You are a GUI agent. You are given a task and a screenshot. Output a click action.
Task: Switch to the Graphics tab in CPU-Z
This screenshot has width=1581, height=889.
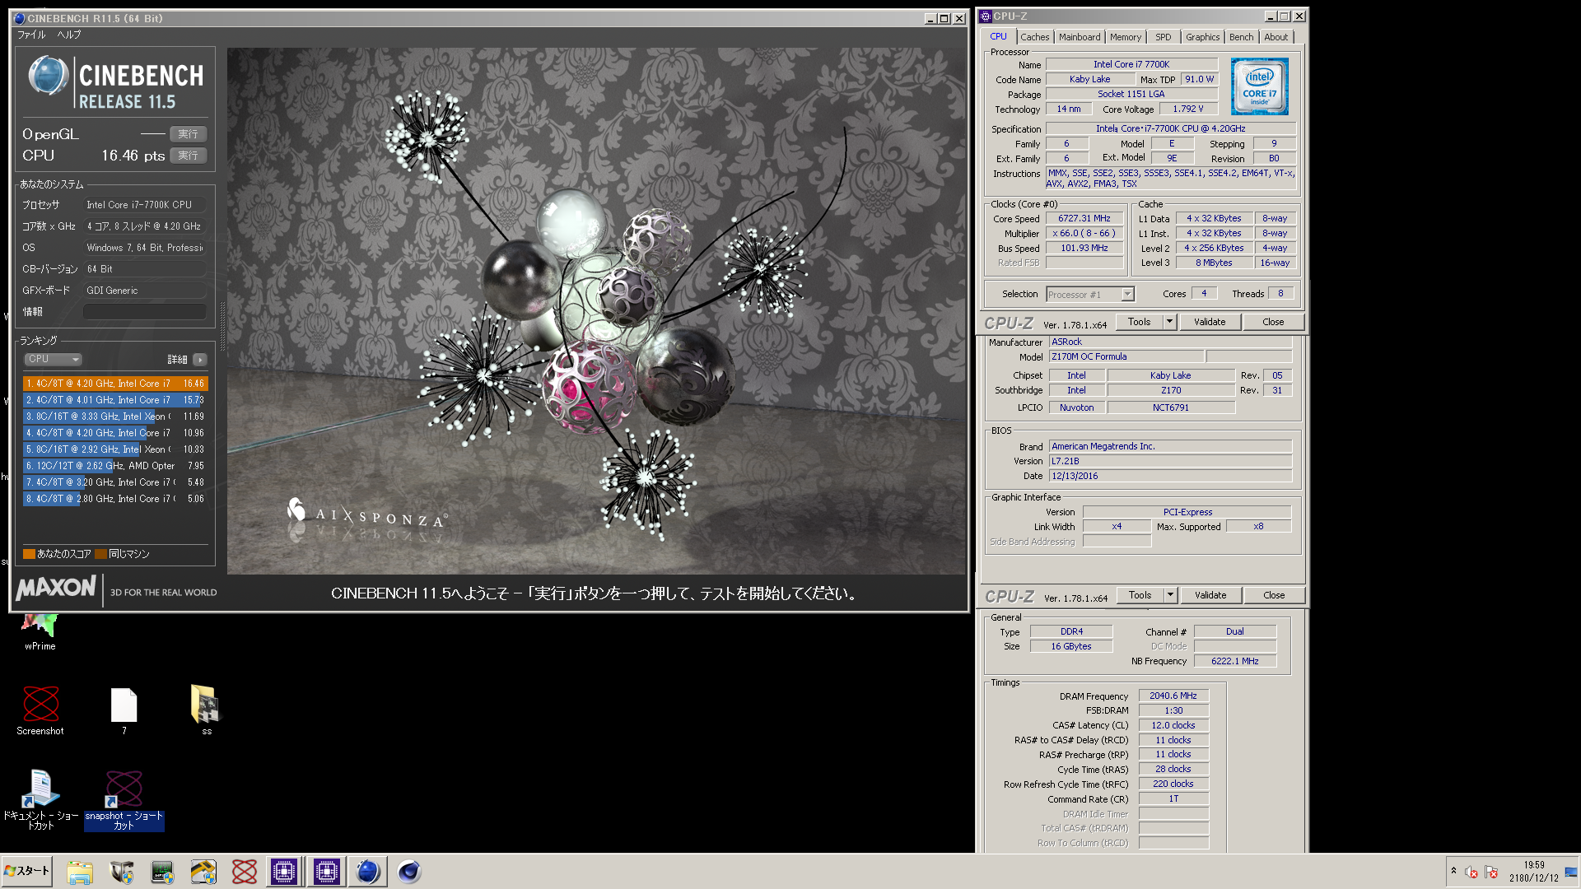pyautogui.click(x=1202, y=37)
